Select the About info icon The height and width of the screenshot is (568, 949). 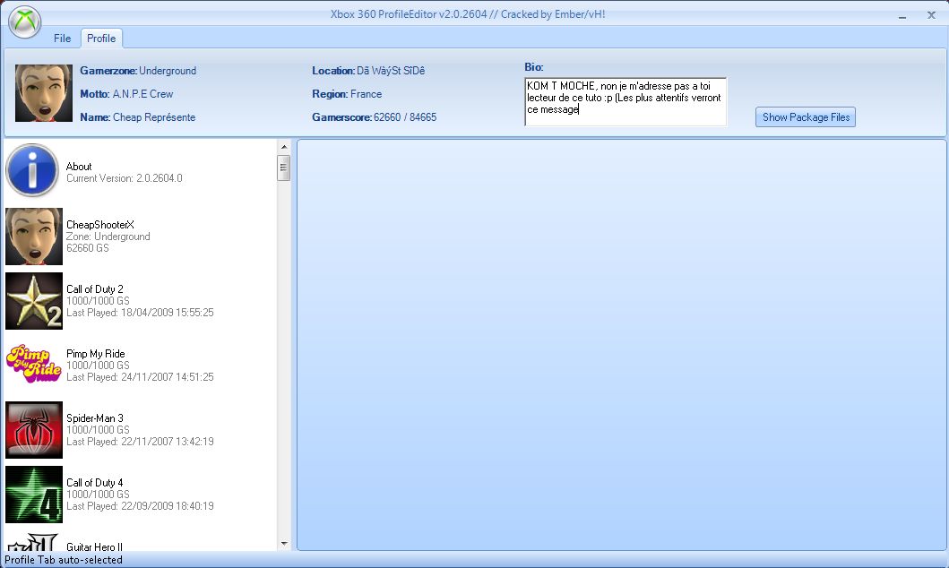[32, 170]
